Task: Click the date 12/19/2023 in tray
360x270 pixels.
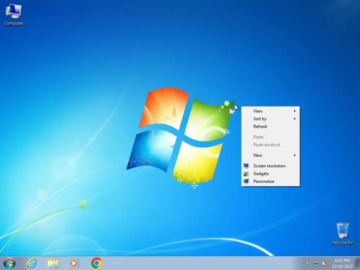Action: [x=342, y=266]
